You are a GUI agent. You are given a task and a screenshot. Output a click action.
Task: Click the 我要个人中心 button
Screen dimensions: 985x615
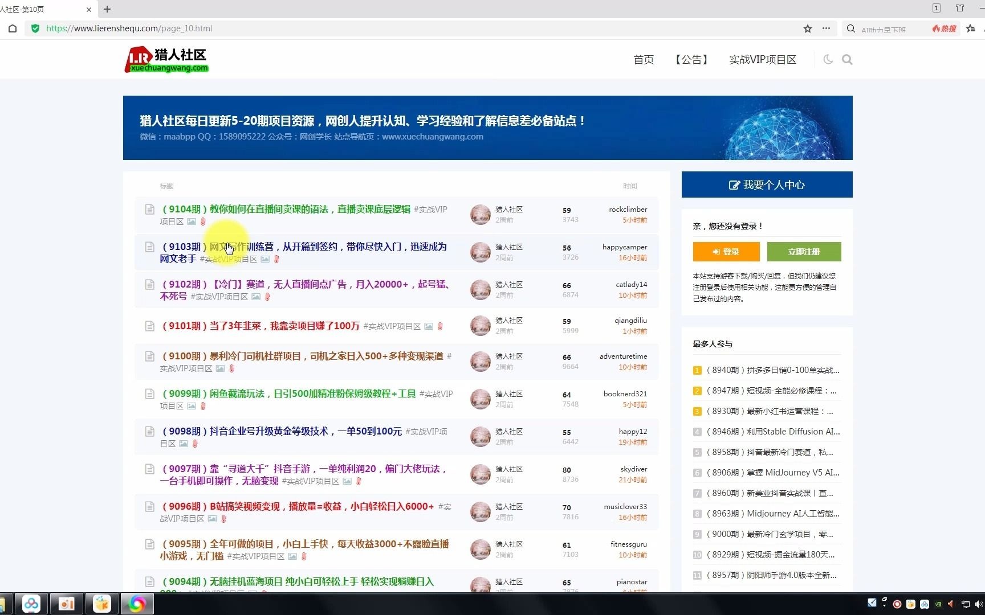point(767,184)
